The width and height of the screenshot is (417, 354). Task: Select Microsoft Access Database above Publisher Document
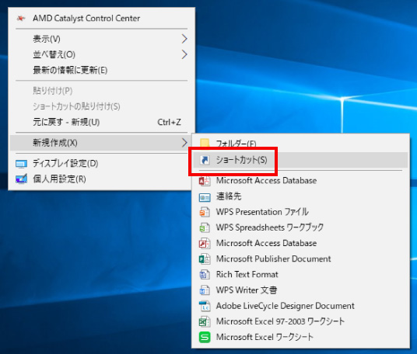(266, 243)
